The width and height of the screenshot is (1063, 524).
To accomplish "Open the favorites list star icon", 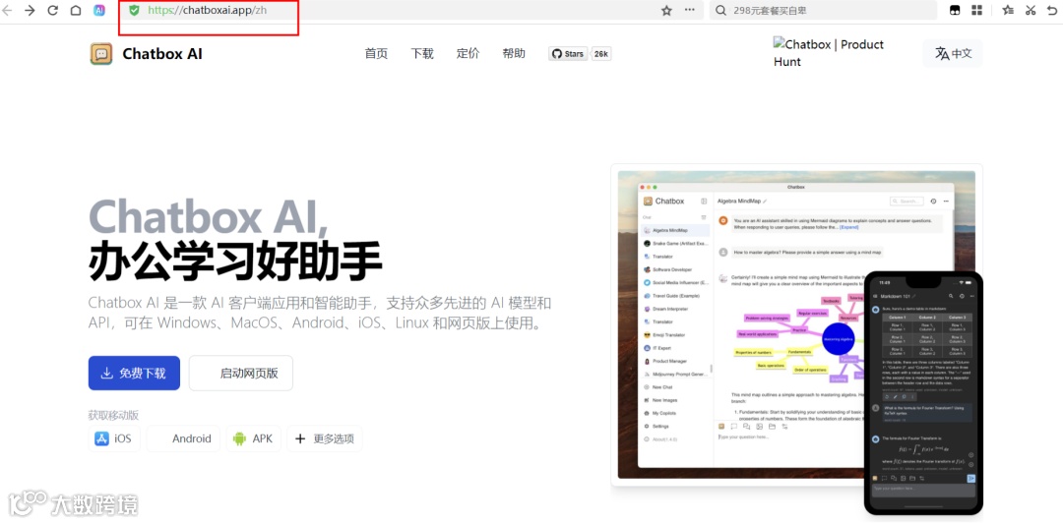I will click(x=1008, y=10).
